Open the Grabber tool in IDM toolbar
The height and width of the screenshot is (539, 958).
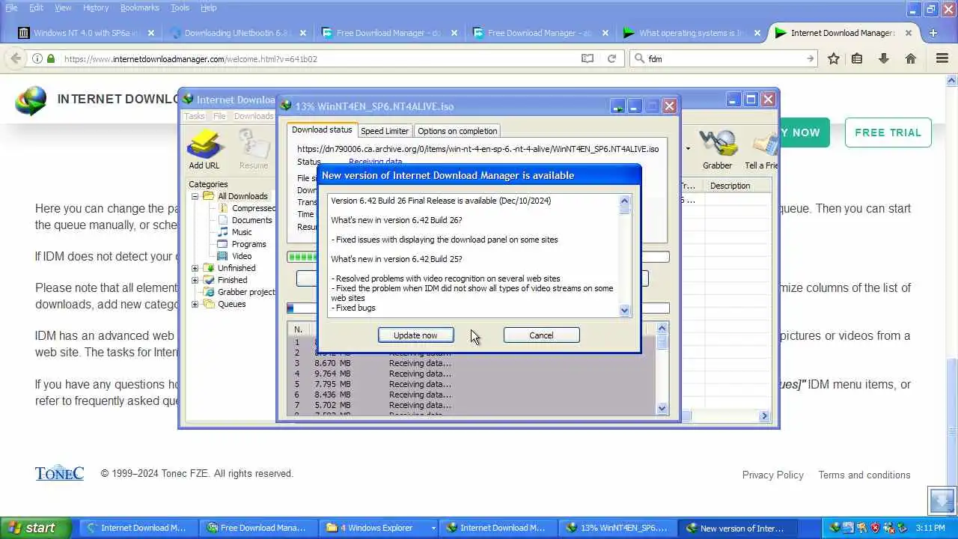[x=717, y=149]
